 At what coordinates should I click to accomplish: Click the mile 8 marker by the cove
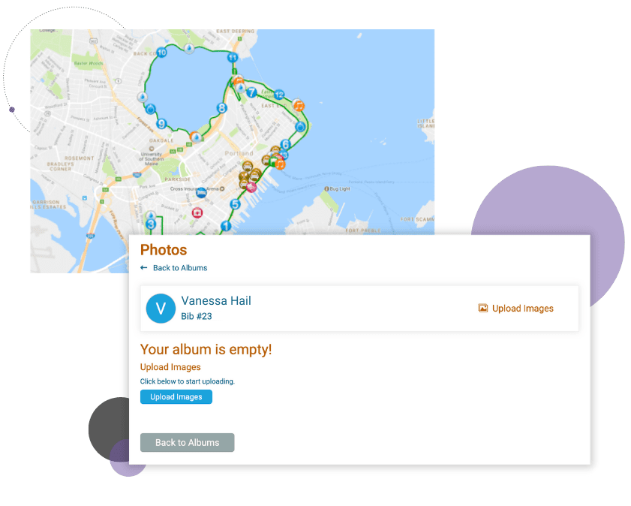coord(222,108)
